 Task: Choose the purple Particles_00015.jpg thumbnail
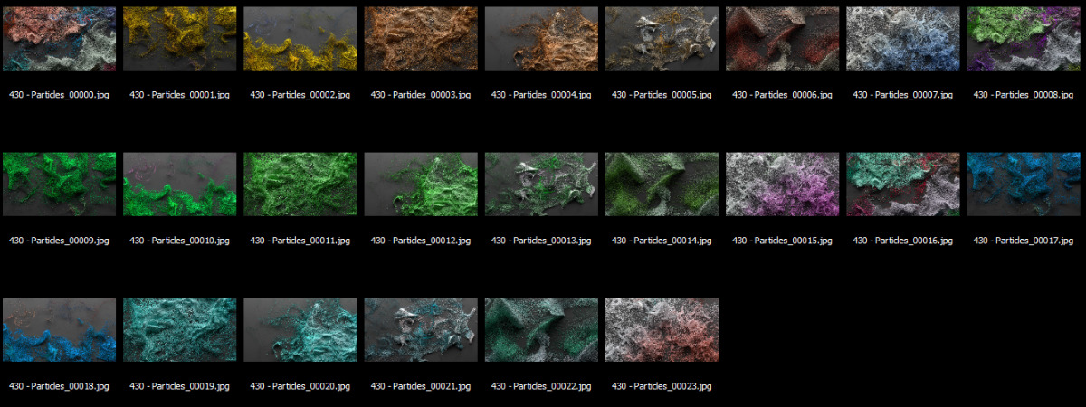click(x=782, y=185)
